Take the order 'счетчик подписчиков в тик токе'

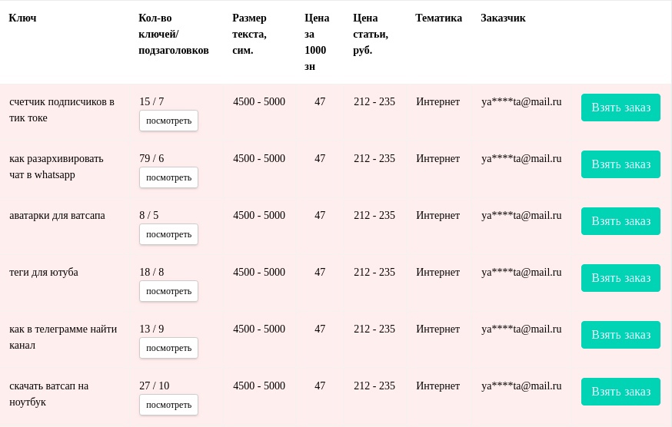tap(620, 108)
